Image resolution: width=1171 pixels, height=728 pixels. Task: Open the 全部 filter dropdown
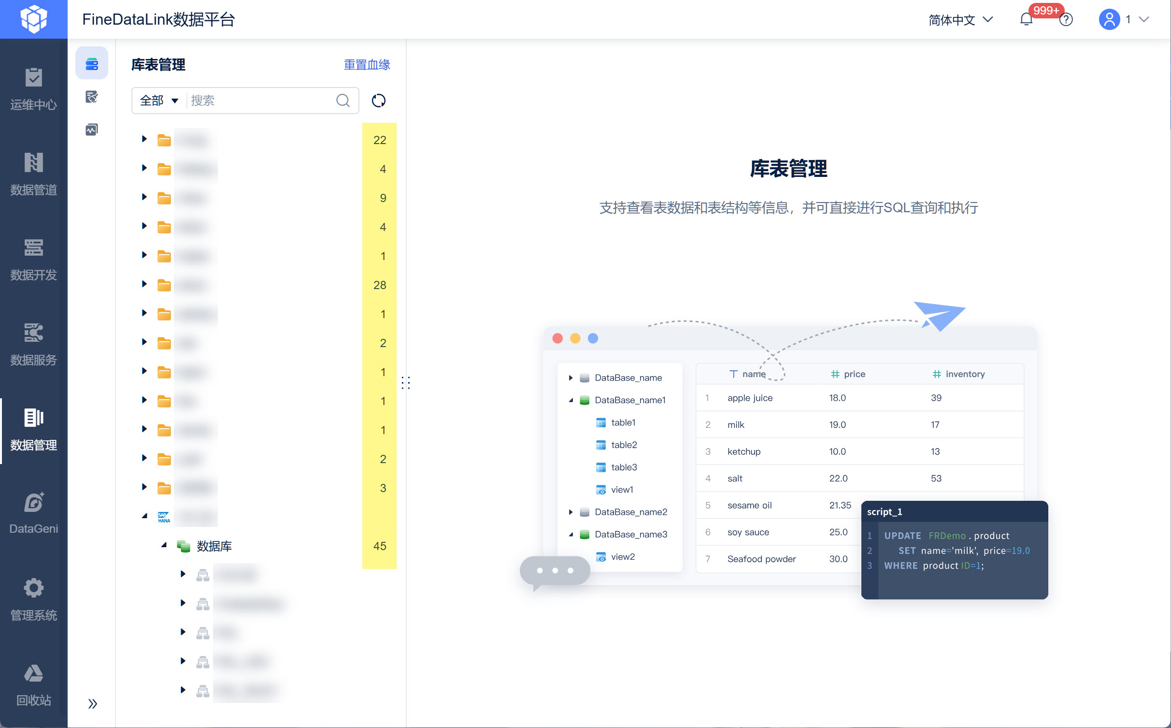pyautogui.click(x=159, y=101)
